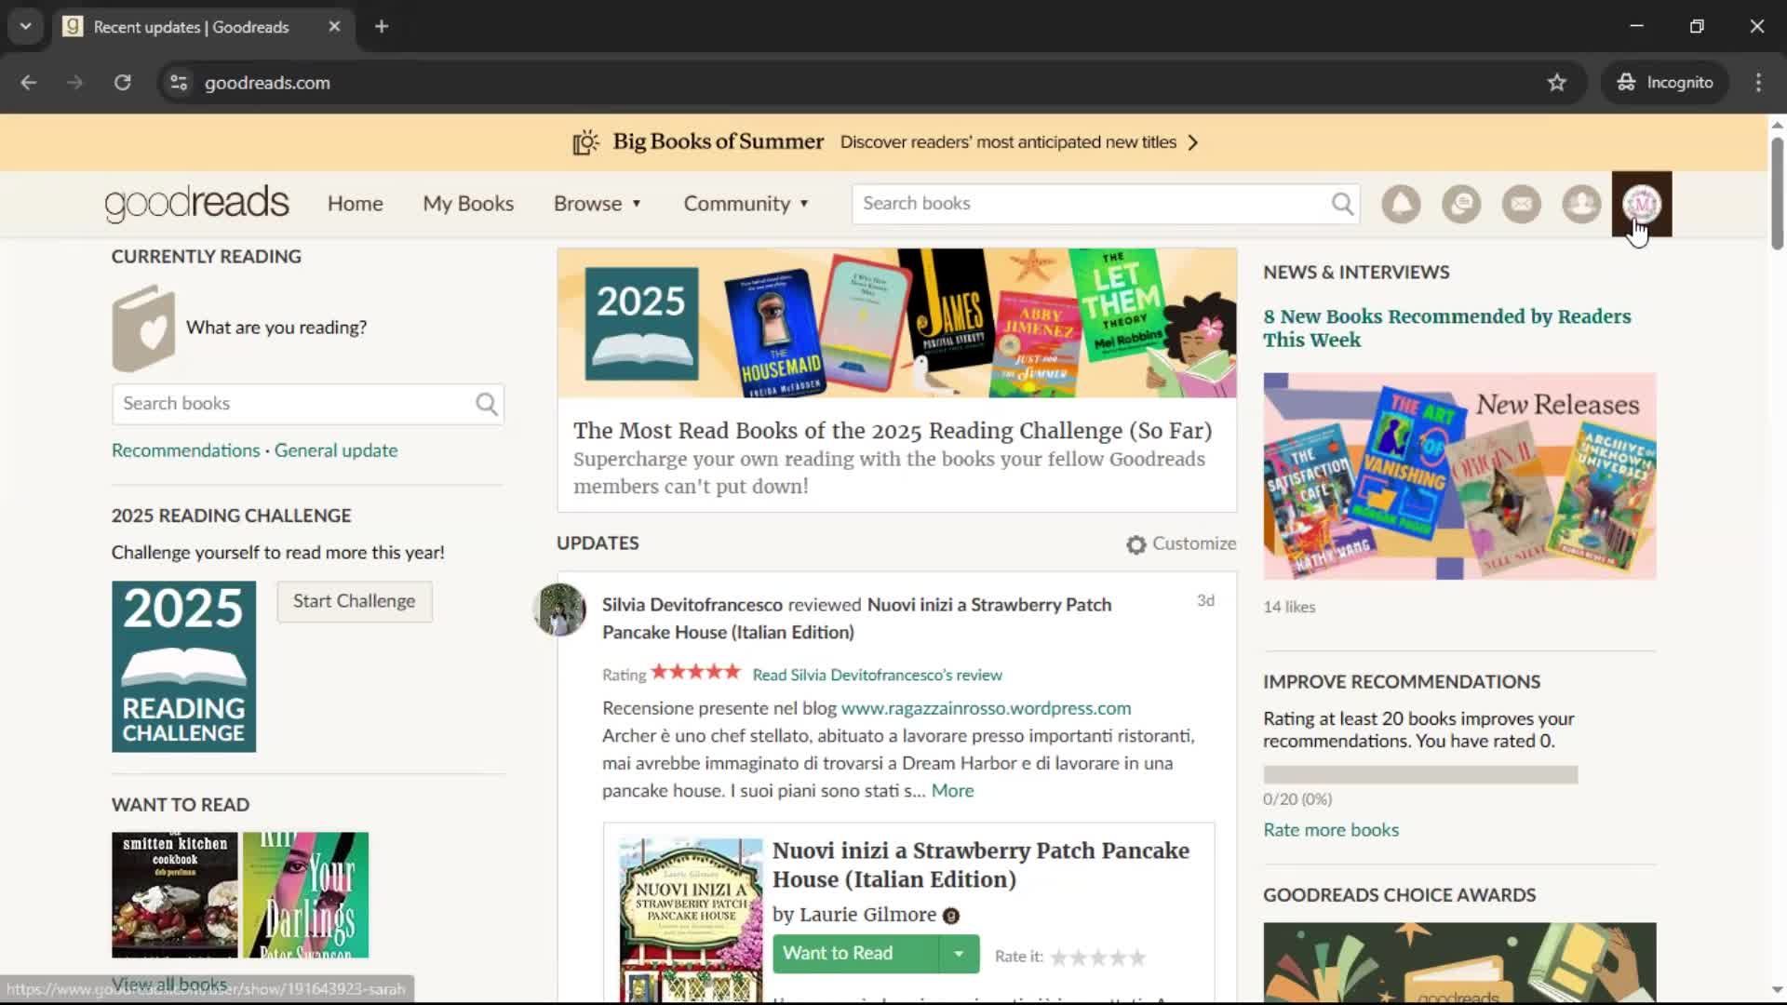Click Goodreads author badge next to Laurie Gilmore
1787x1005 pixels.
950,917
